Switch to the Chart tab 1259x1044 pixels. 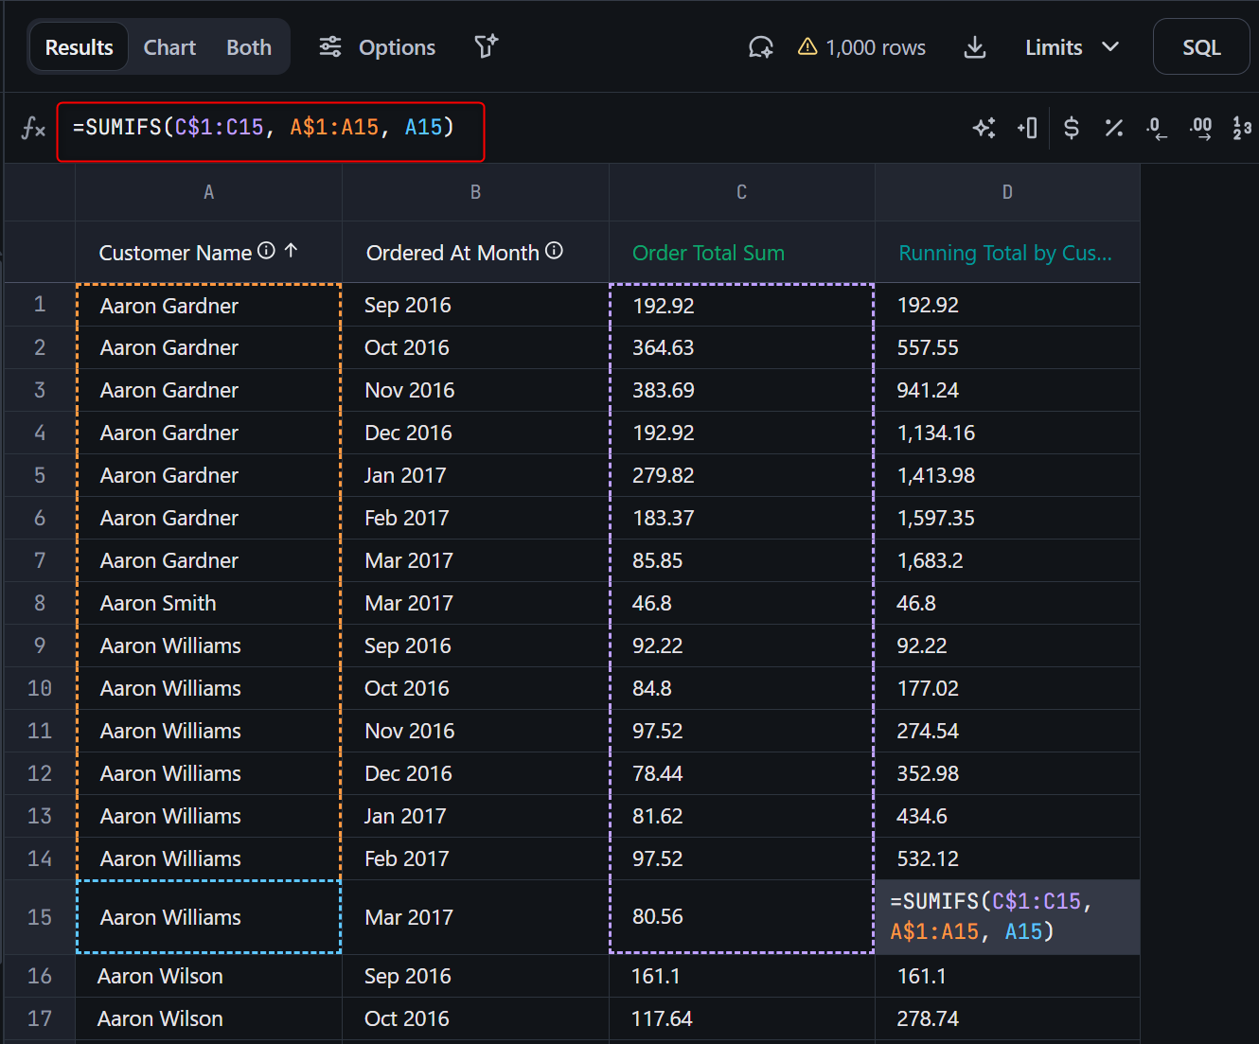click(x=169, y=47)
